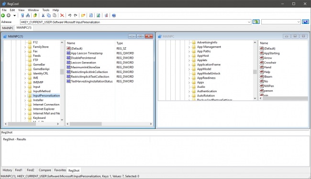This screenshot has width=311, height=179.
Task: Open the Find2 bottom tab
Action: pos(31,170)
